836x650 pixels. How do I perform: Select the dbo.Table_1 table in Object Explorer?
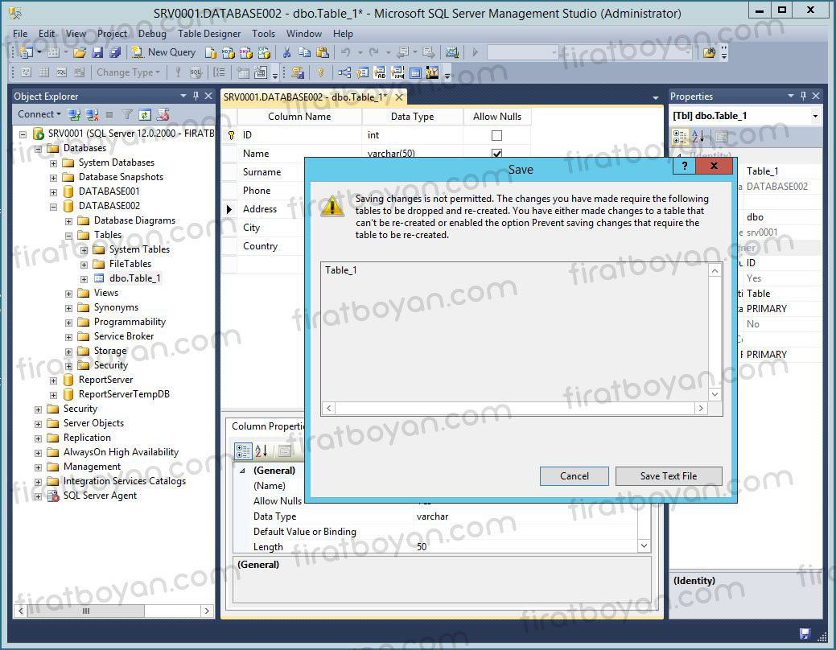[134, 278]
